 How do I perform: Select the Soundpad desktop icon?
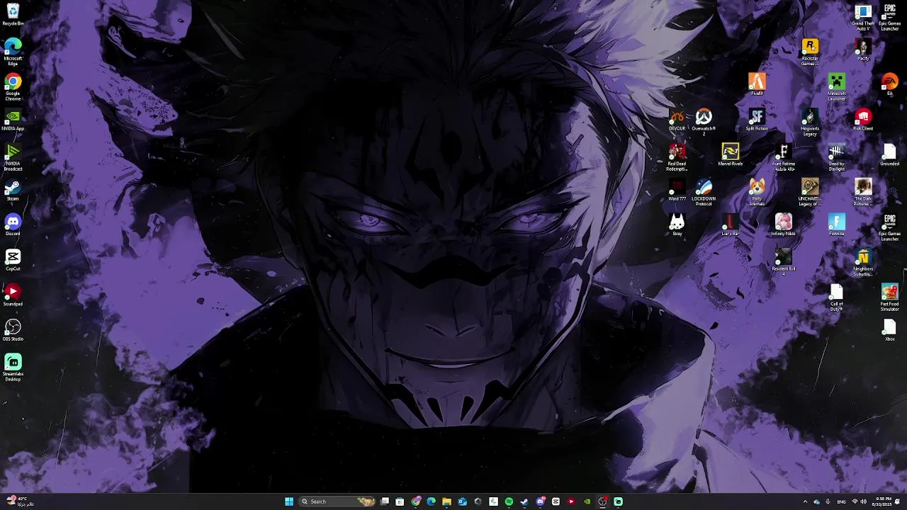click(x=13, y=295)
